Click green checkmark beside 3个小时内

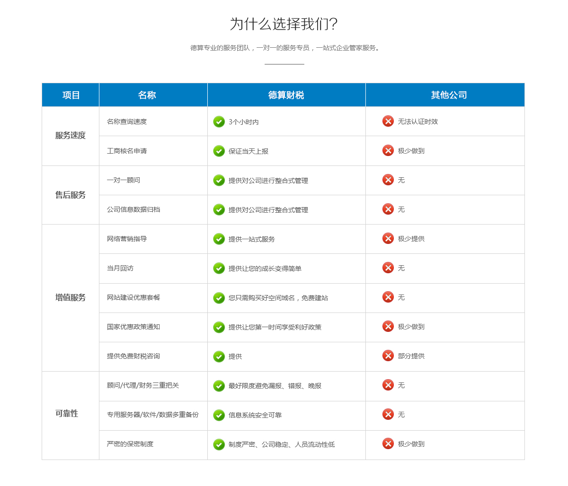219,122
